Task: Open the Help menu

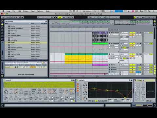Action: click(47, 11)
